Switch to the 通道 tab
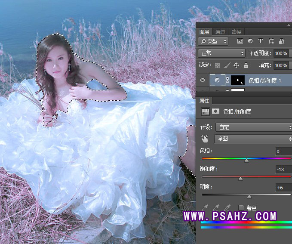292x244 pixels. 220,32
